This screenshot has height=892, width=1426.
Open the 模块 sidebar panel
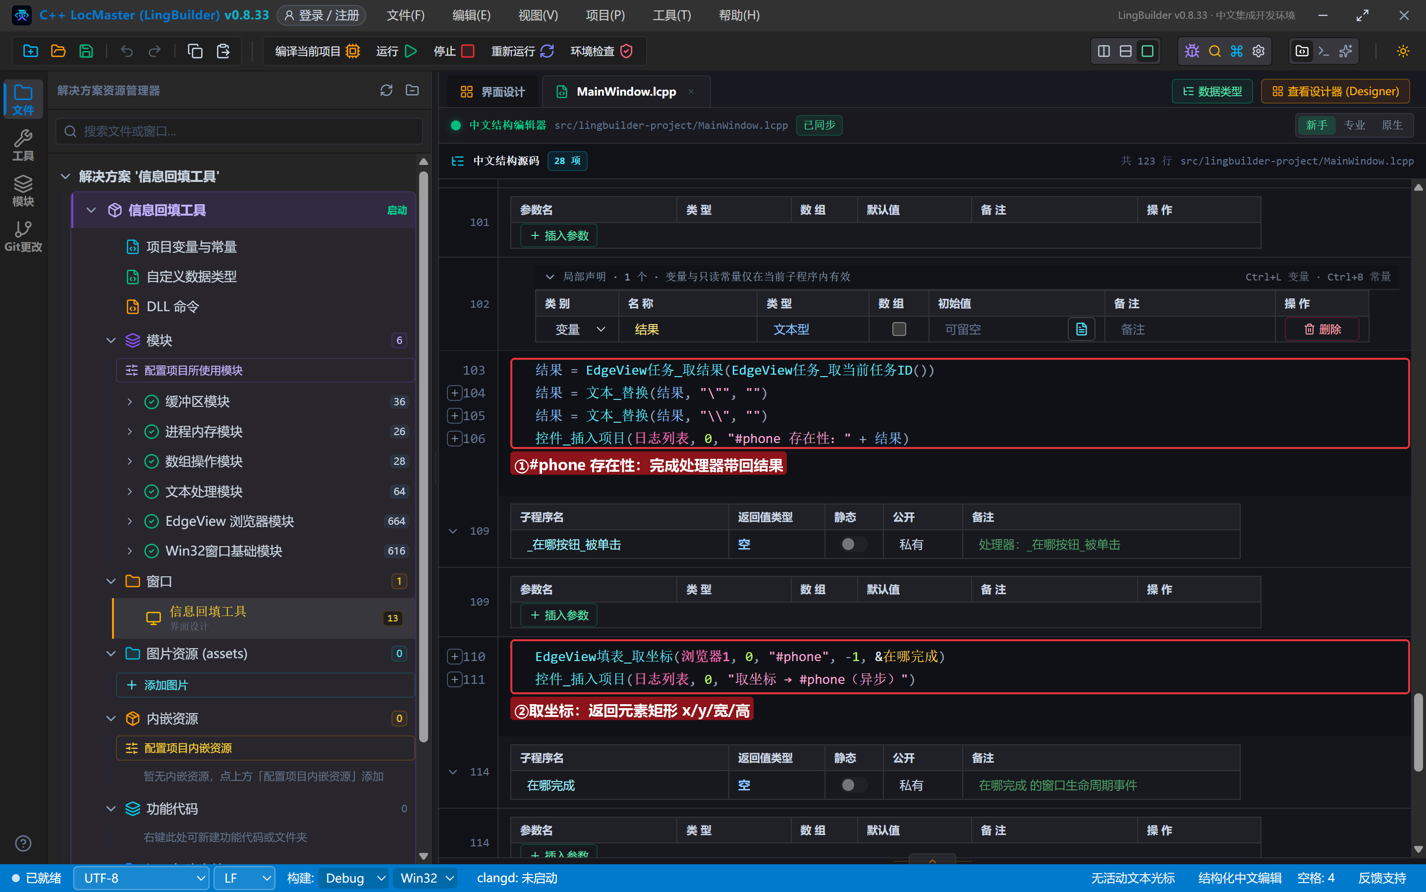click(x=23, y=191)
